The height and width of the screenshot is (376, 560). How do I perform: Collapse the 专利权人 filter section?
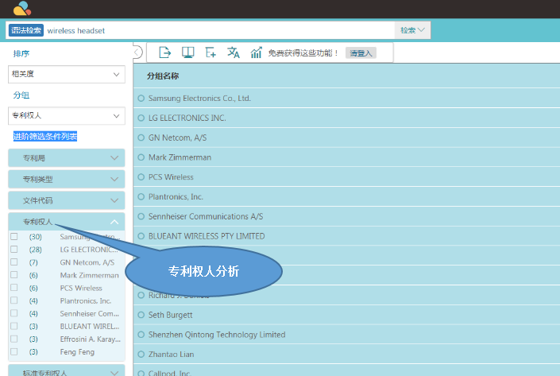tap(67, 222)
